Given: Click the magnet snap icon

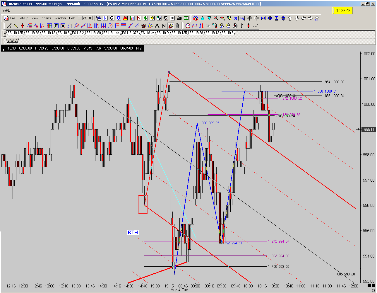Looking at the screenshot, I should [171, 26].
